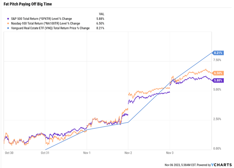
Task: Click the blue Vanguard VNQ legend dot
Action: click(8, 28)
